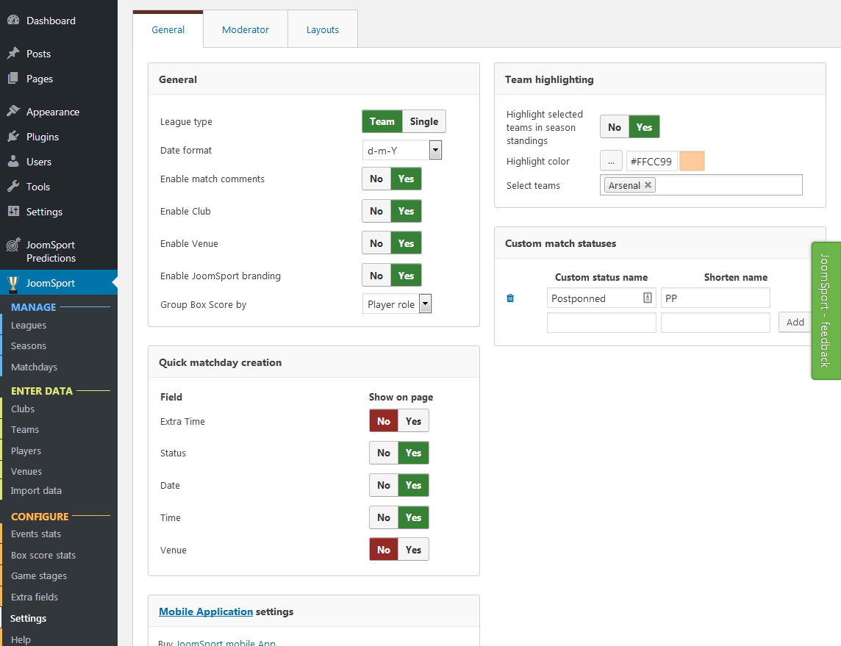Viewport: 841px width, 646px height.
Task: Open Box score stats configuration
Action: (43, 555)
